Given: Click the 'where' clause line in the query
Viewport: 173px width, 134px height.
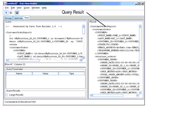Looking at the screenshot, I should (46, 41).
